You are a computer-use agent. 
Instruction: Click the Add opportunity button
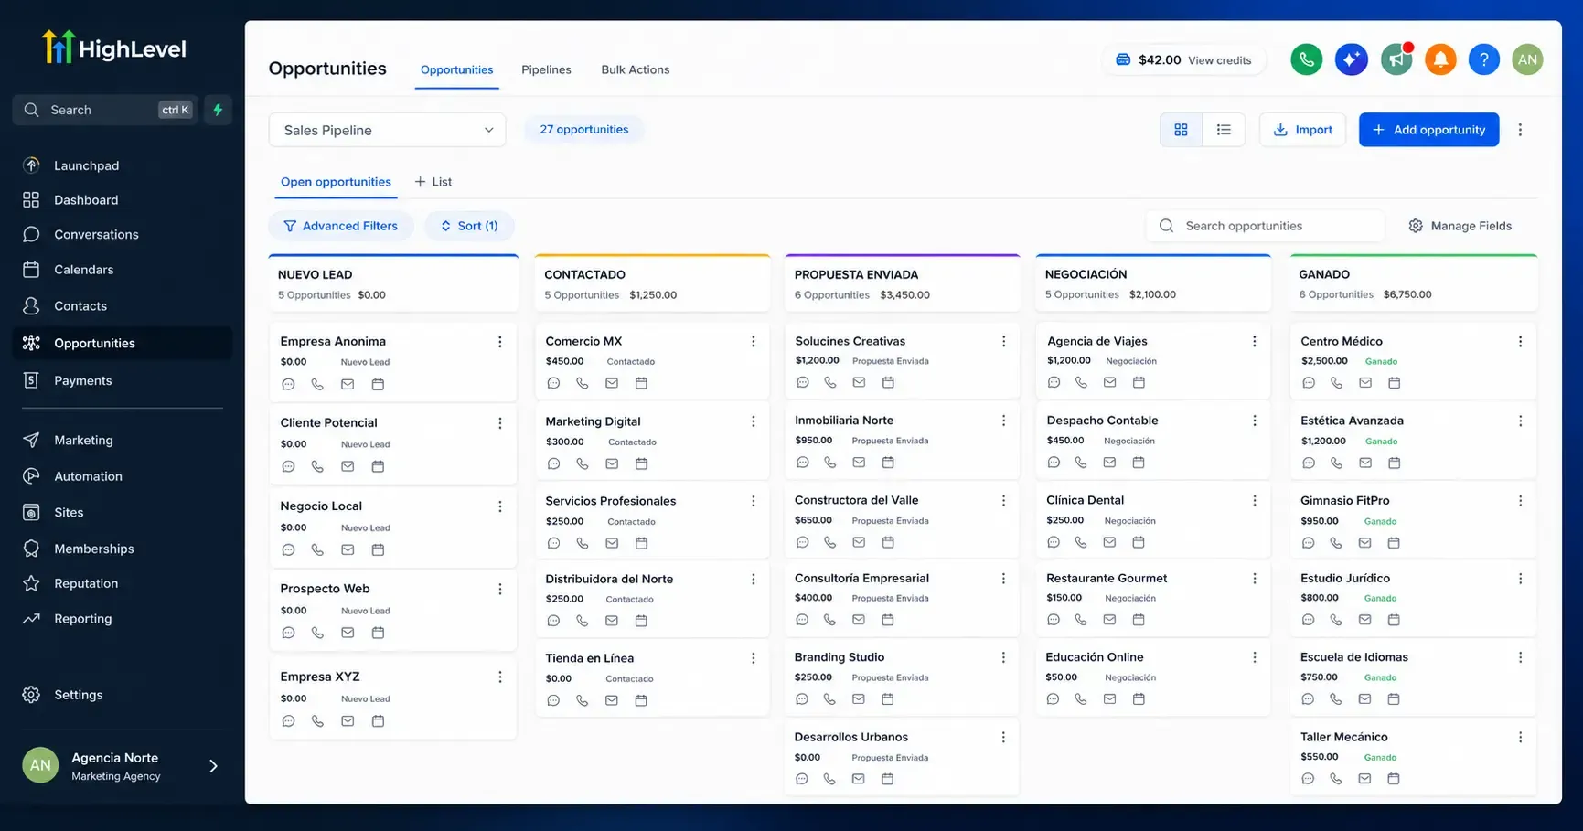(x=1428, y=130)
